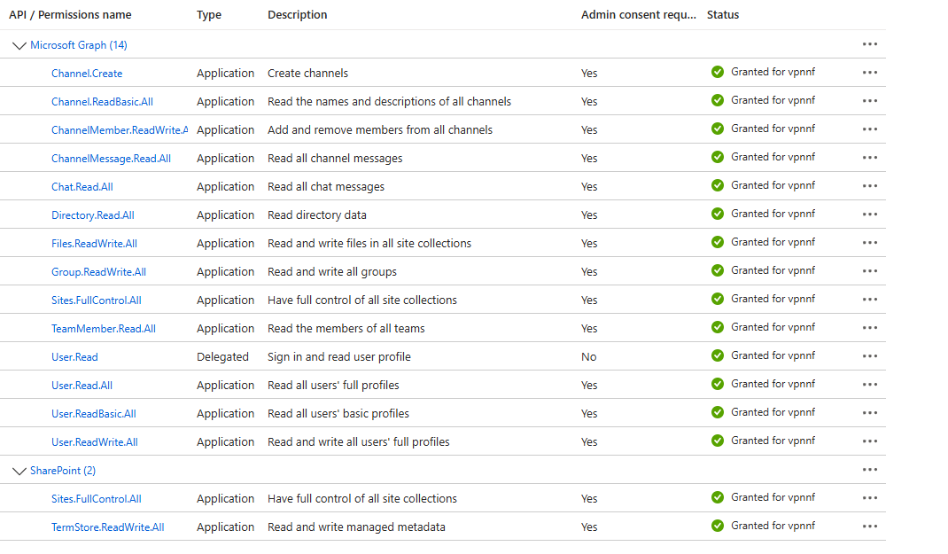Click granted status icon for Directory.Read.All
Screen dimensions: 948x554
(718, 214)
